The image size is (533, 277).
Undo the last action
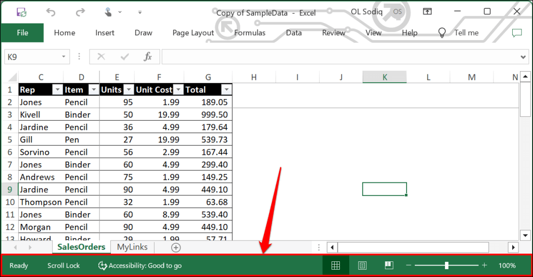point(50,12)
